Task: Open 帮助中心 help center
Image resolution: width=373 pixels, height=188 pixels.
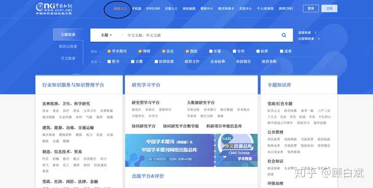Action: [x=207, y=9]
